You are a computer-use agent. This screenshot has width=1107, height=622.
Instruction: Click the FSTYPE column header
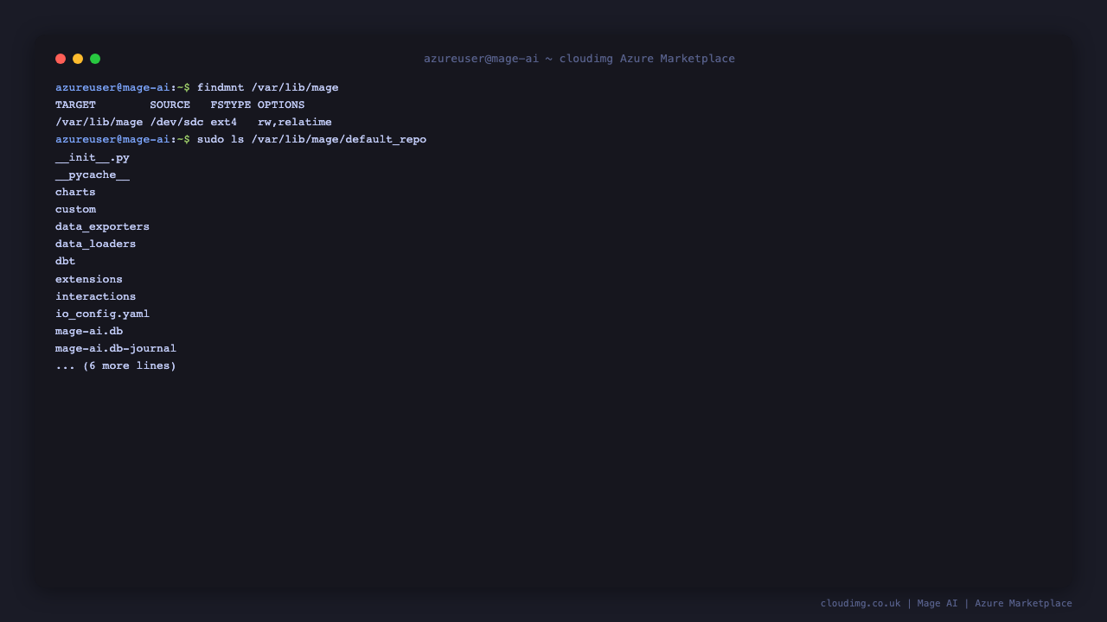(x=231, y=105)
